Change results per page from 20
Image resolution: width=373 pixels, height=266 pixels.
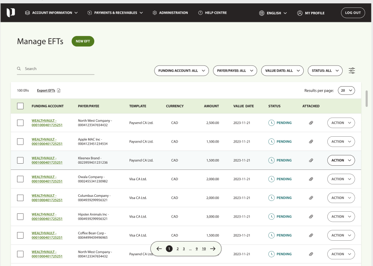(x=346, y=90)
